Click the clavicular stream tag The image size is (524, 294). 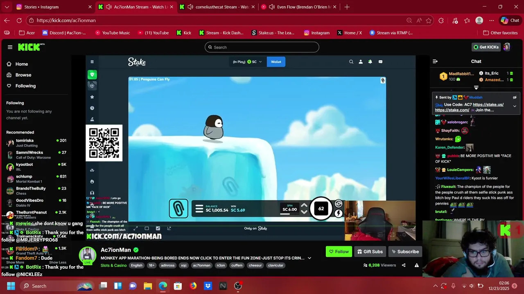(276, 265)
